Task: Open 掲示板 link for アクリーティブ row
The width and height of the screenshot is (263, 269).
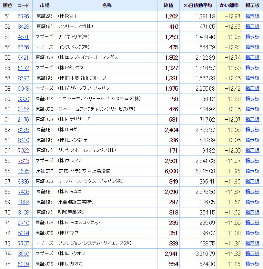Action: click(x=252, y=26)
